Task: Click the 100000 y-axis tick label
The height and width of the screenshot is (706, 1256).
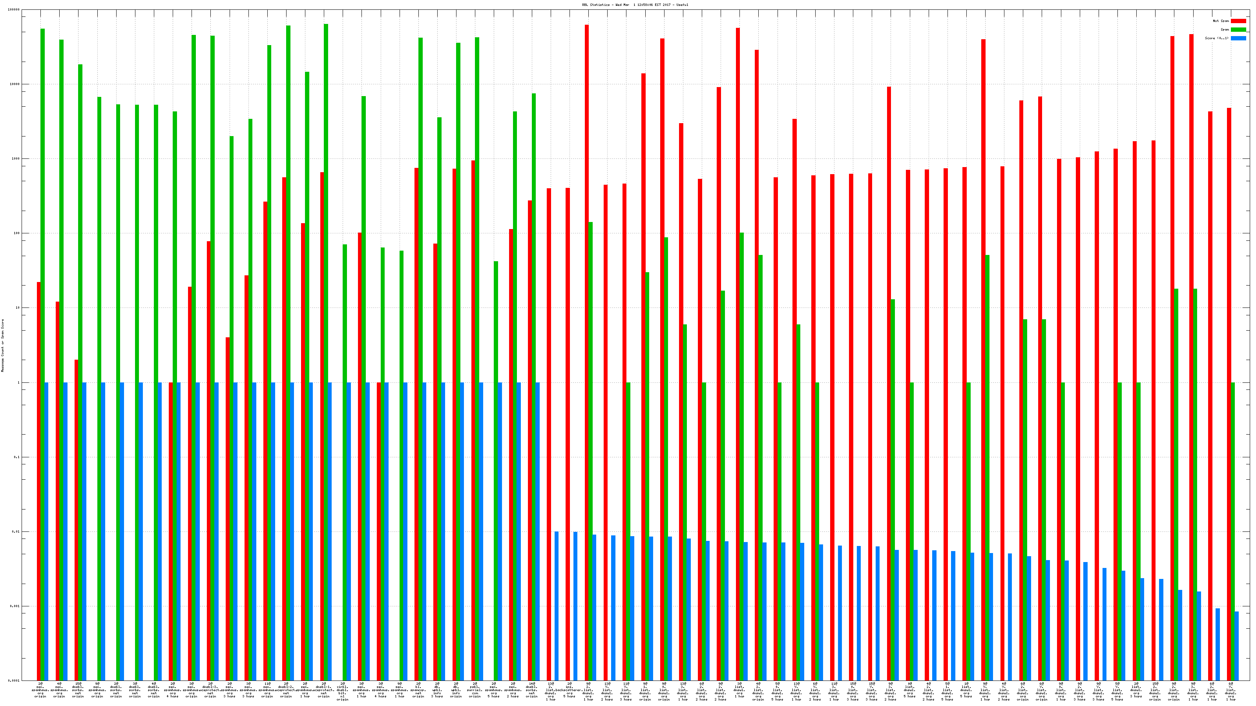Action: tap(15, 10)
